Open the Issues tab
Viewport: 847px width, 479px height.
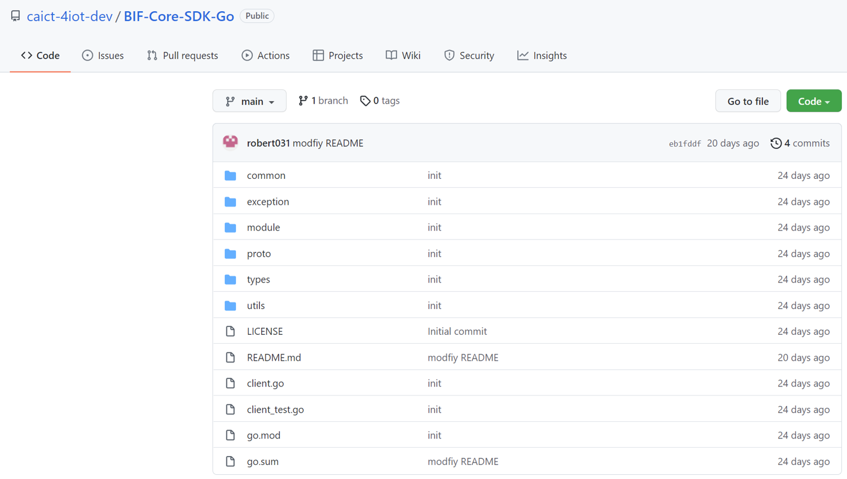(x=103, y=55)
